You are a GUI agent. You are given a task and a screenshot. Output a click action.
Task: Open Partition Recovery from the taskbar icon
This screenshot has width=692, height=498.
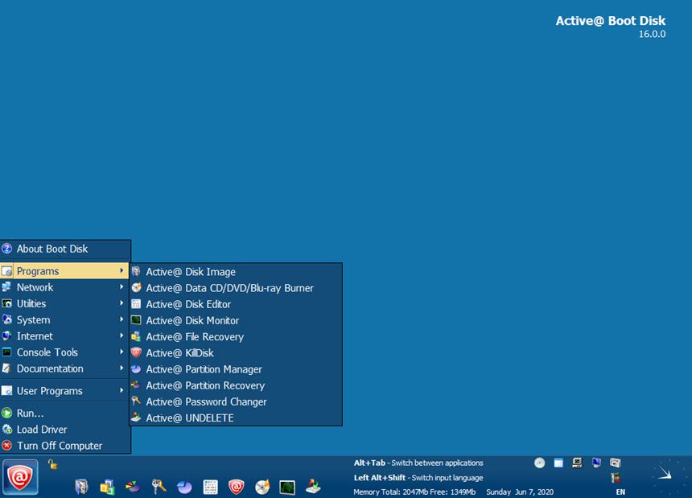(133, 487)
